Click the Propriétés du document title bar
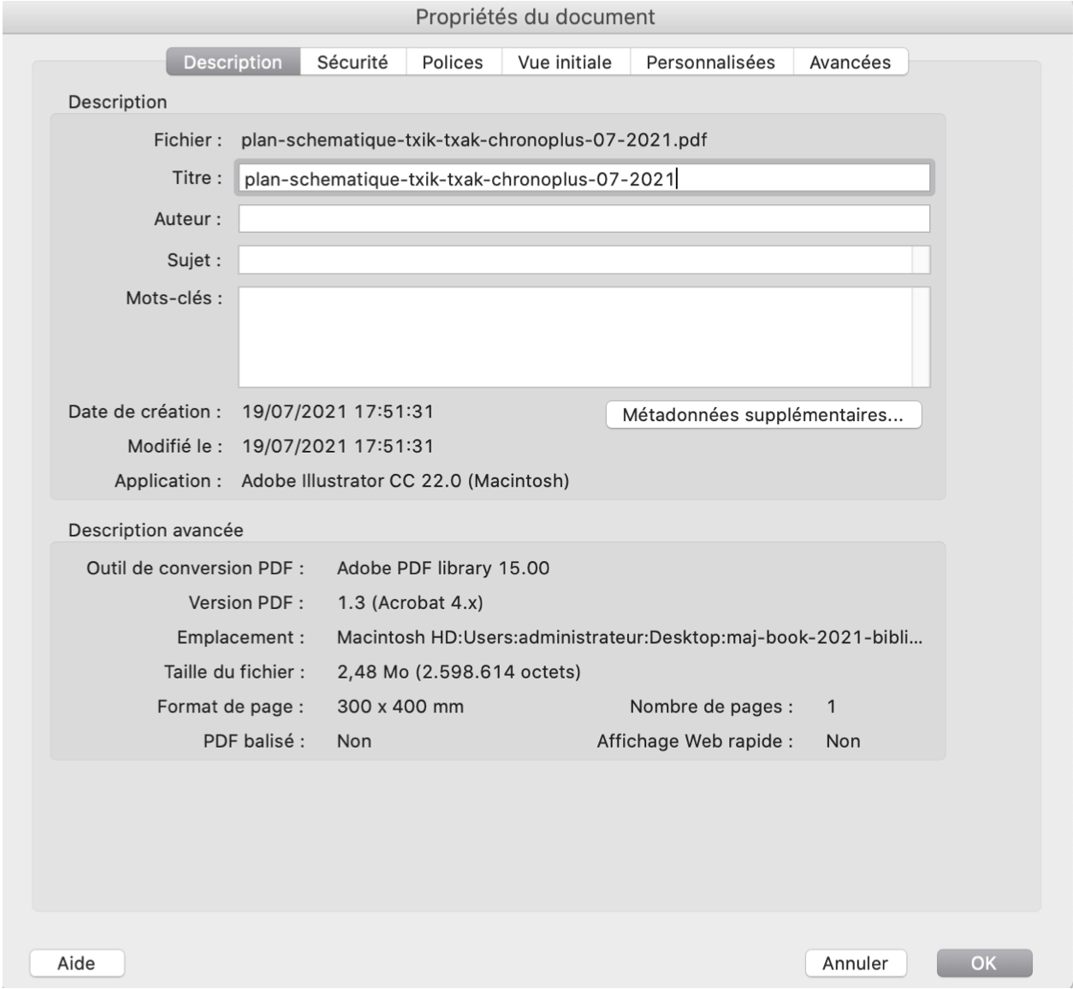This screenshot has width=1073, height=989. tap(536, 17)
